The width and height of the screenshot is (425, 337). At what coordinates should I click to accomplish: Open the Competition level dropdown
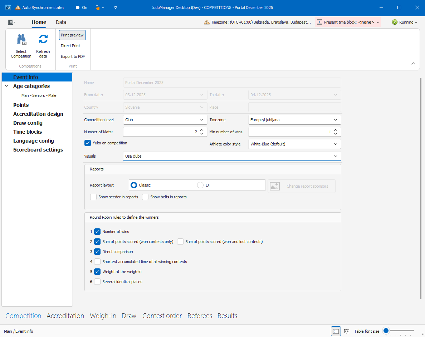(x=165, y=120)
